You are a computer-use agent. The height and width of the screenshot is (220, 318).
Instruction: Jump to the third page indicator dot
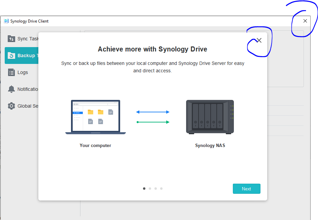[x=155, y=189]
